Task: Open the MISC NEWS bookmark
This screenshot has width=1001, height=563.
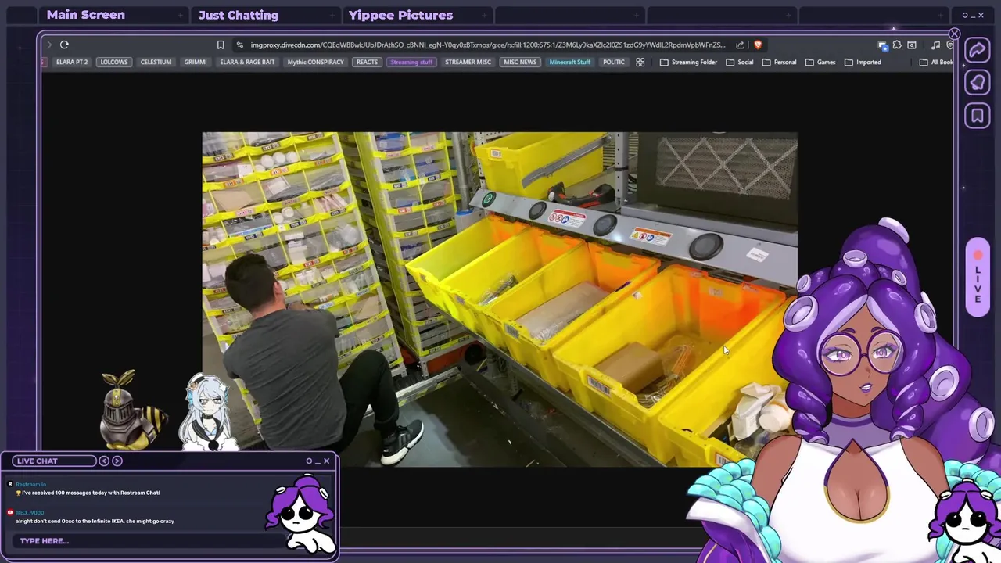Action: tap(520, 62)
